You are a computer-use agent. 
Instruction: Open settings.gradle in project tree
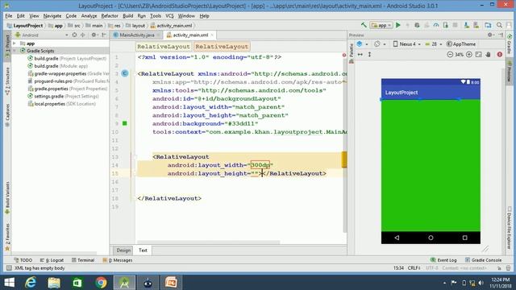click(63, 97)
